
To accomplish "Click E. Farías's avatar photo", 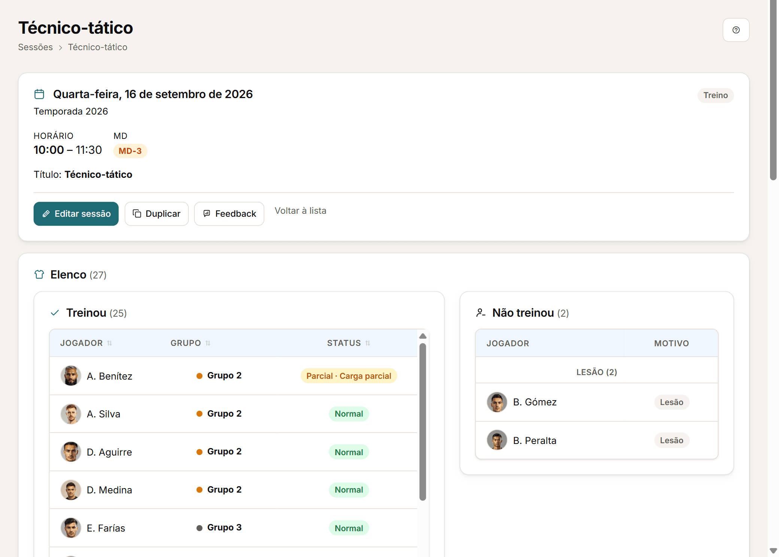I will 71,528.
